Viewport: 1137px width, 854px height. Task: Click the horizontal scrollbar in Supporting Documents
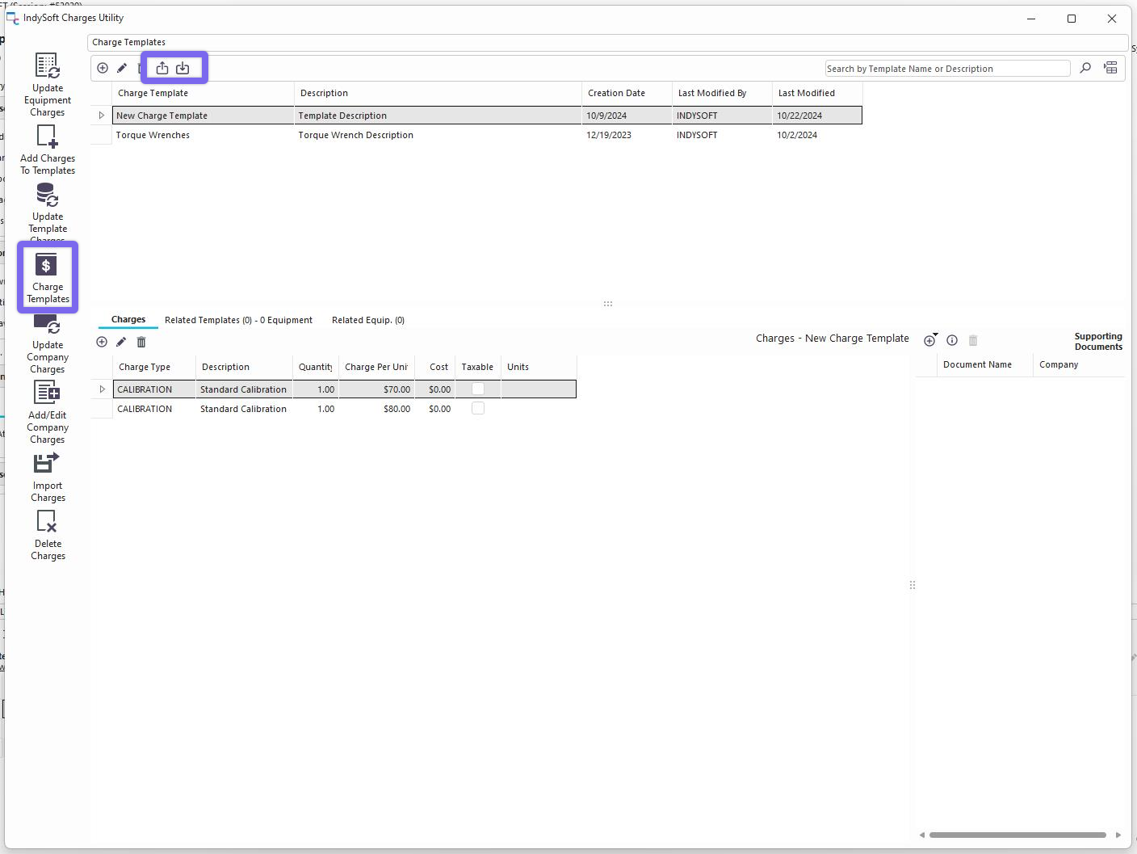click(x=1017, y=835)
